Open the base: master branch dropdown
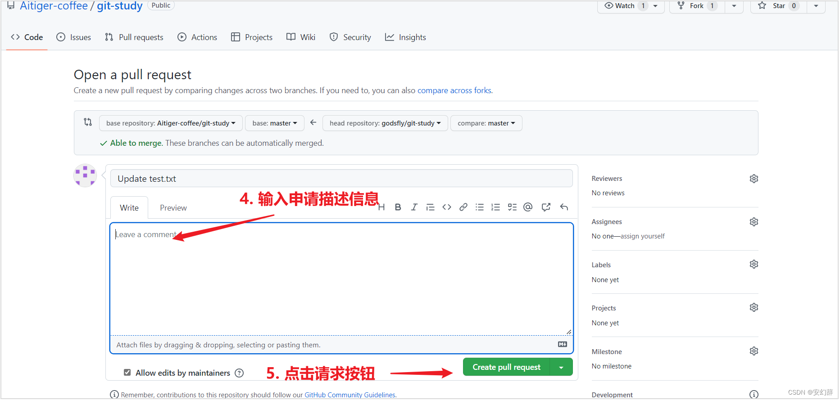Screen dimensions: 840x400 (275, 123)
